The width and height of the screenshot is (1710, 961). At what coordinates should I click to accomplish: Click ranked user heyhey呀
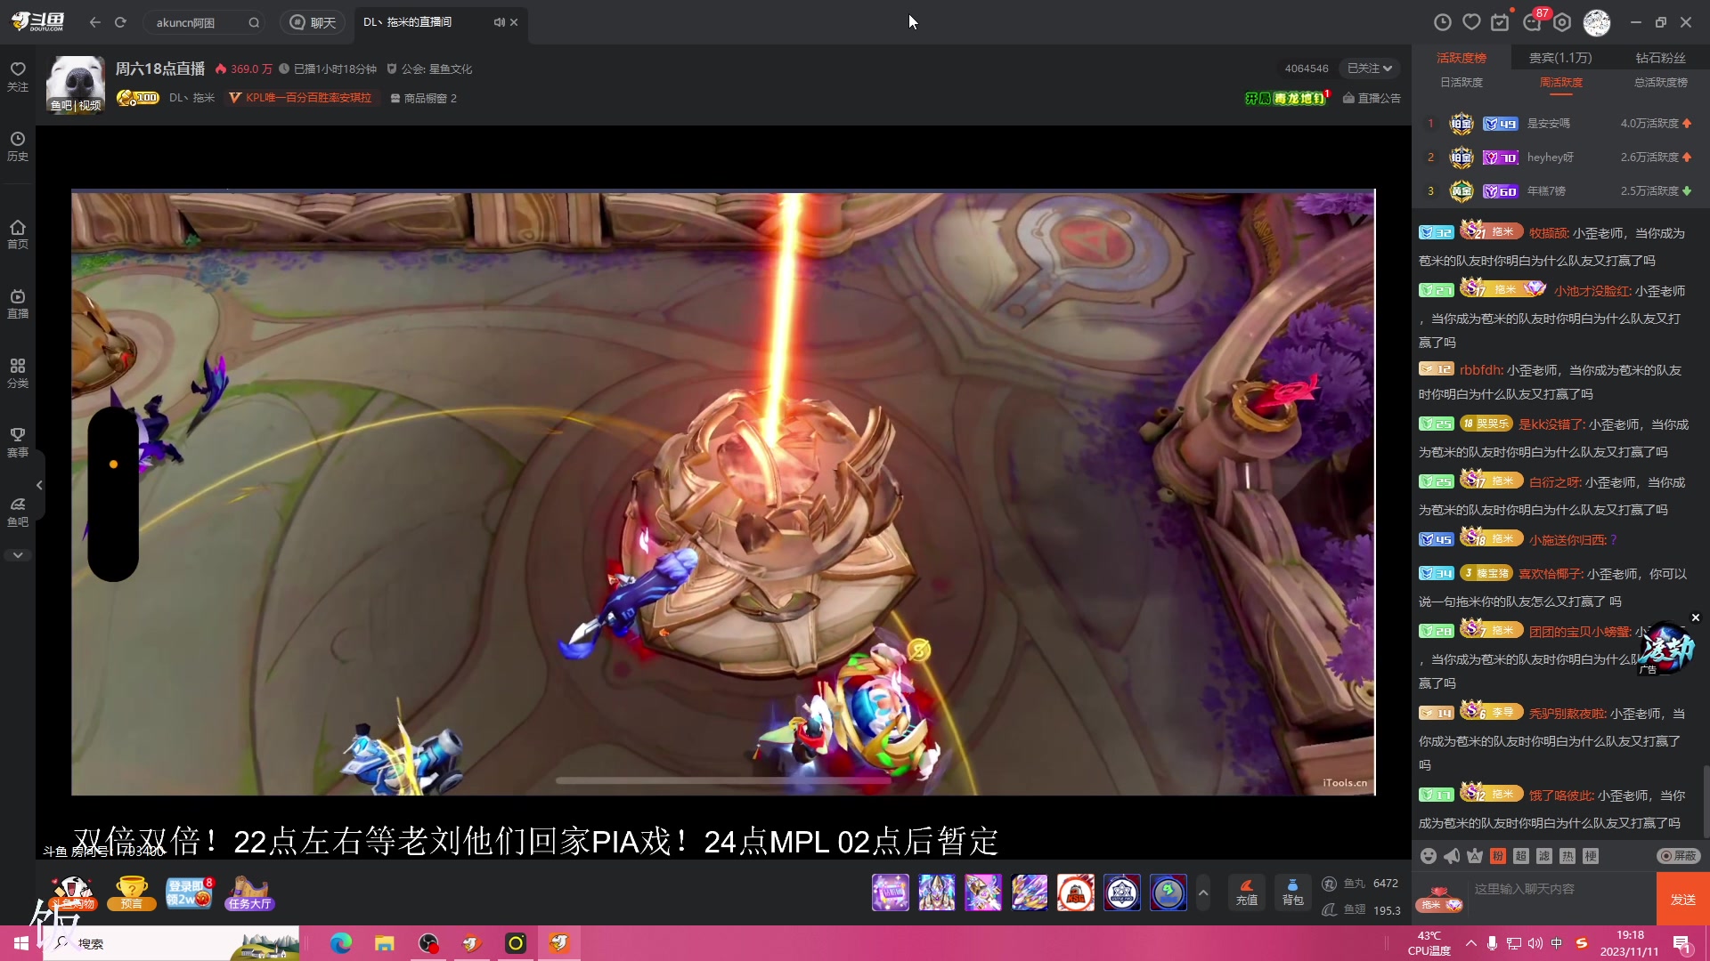click(1551, 157)
